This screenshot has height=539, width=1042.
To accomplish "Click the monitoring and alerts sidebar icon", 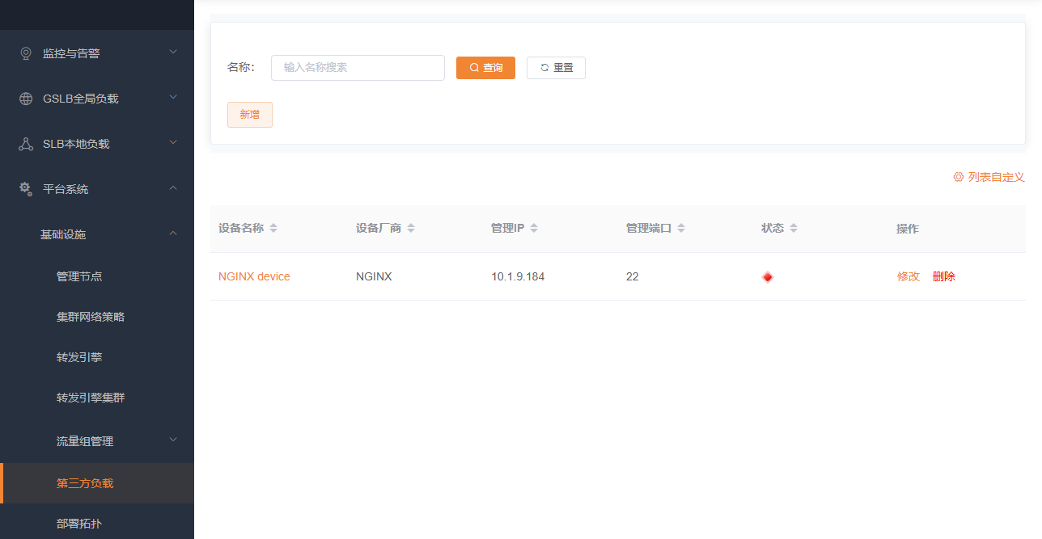I will click(x=26, y=53).
